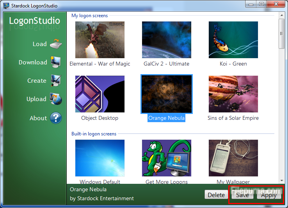The image size is (288, 208).
Task: Open About via question mark icon
Action: pos(56,118)
